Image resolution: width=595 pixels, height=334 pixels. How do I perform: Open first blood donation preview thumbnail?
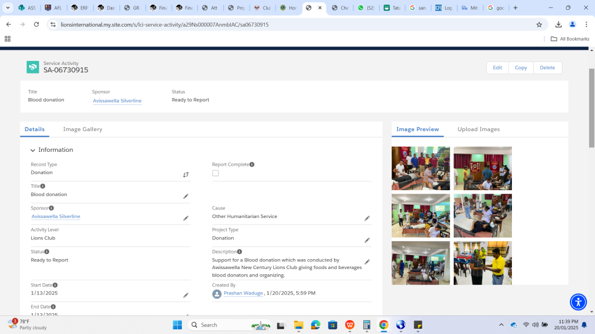point(421,168)
